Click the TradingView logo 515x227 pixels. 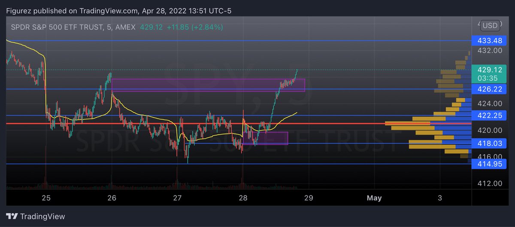click(35, 216)
